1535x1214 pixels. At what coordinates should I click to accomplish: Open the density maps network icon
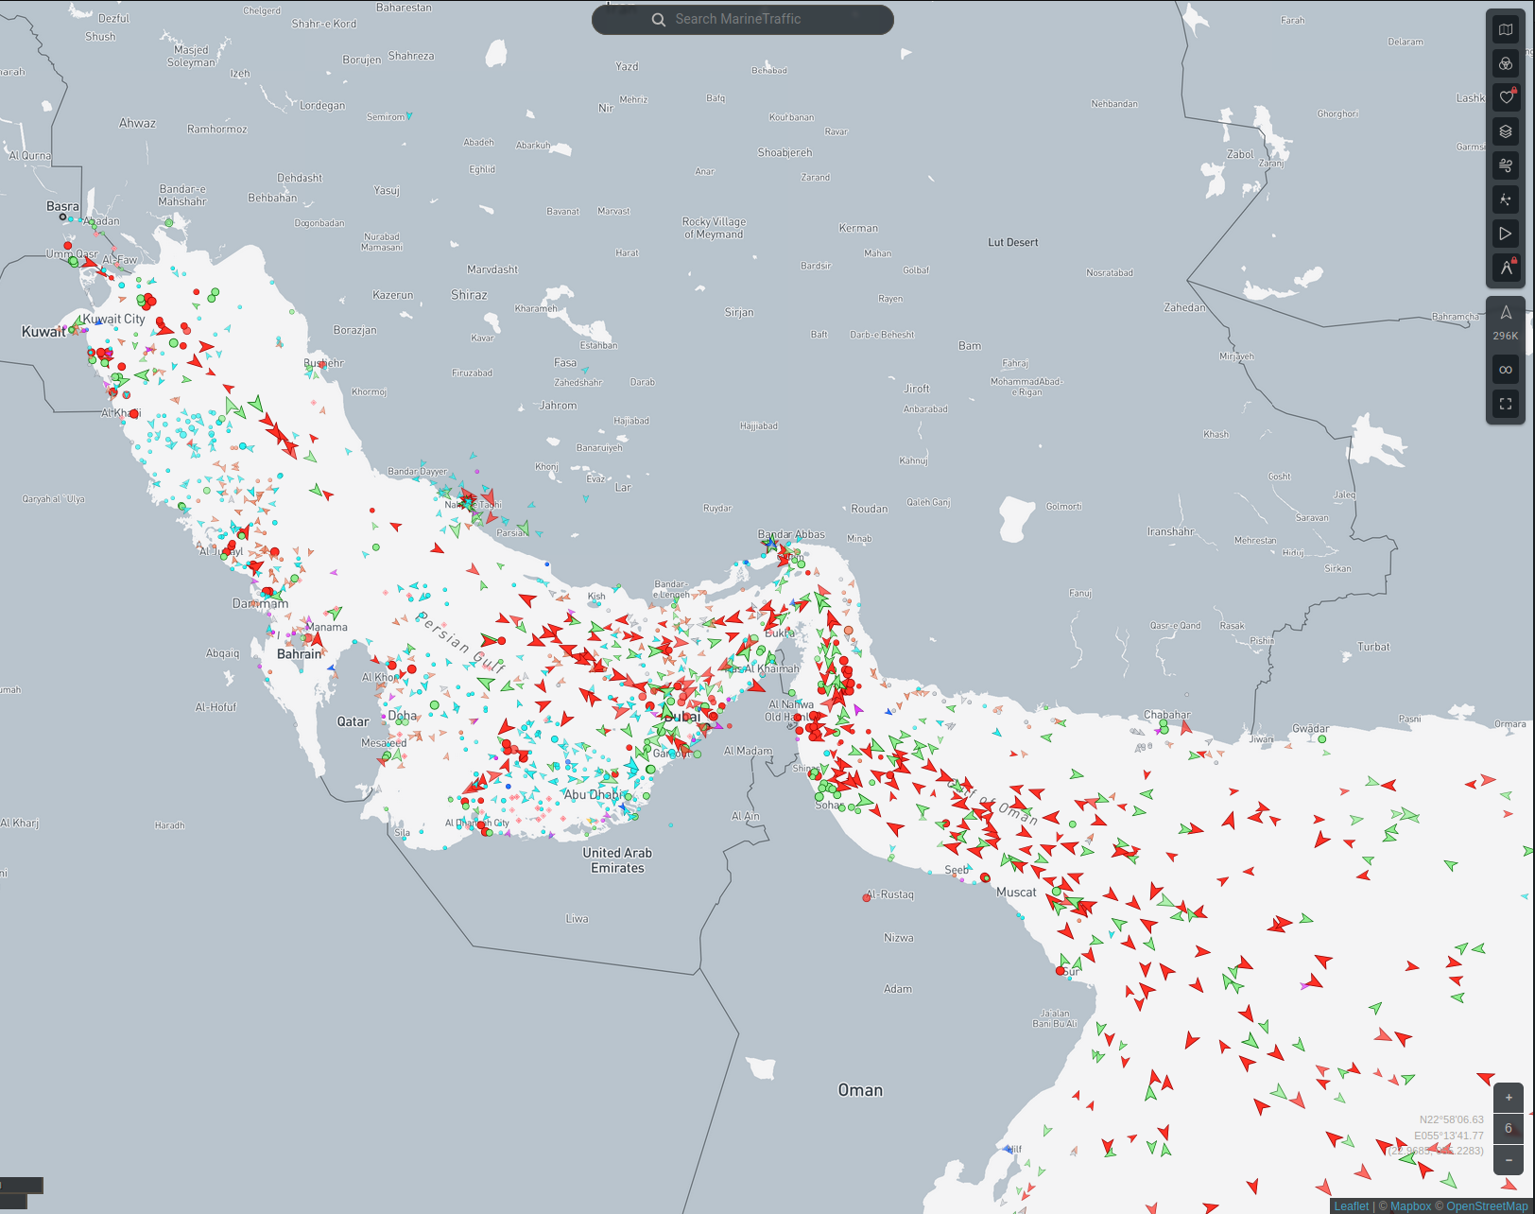(1506, 199)
